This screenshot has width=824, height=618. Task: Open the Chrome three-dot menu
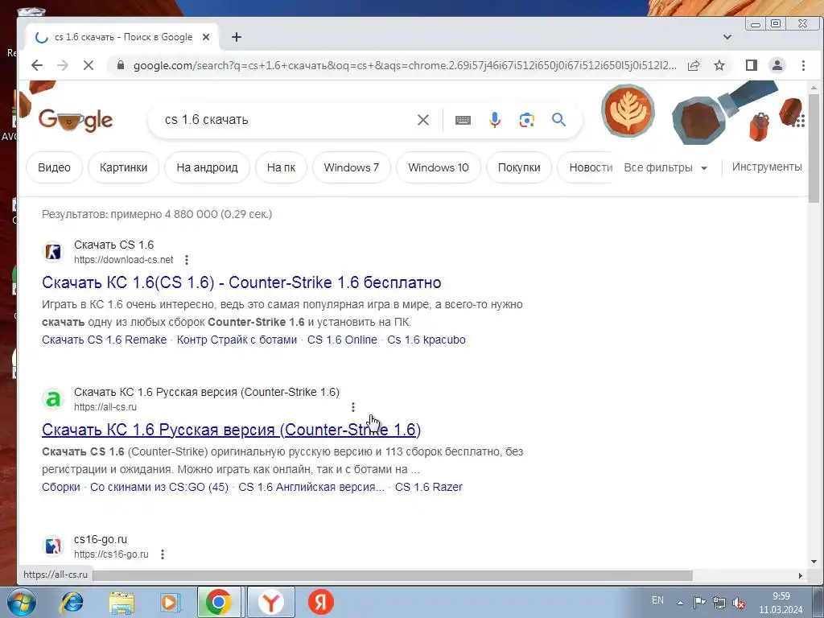pyautogui.click(x=803, y=65)
